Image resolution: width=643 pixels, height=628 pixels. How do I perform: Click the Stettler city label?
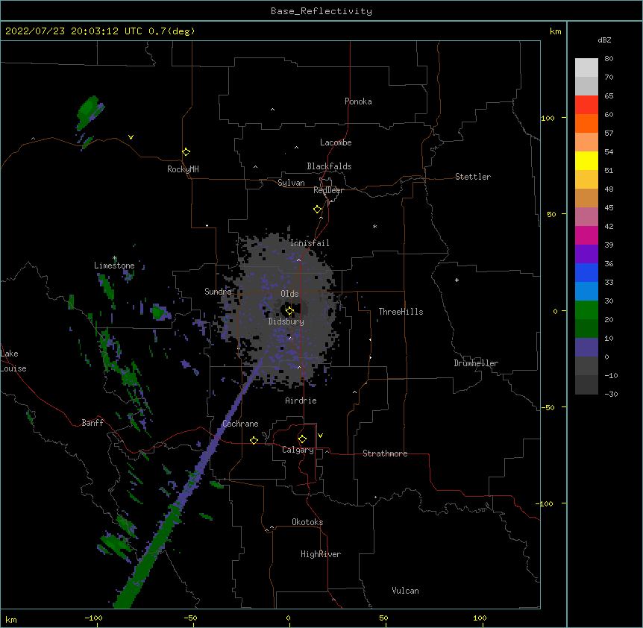tap(473, 177)
